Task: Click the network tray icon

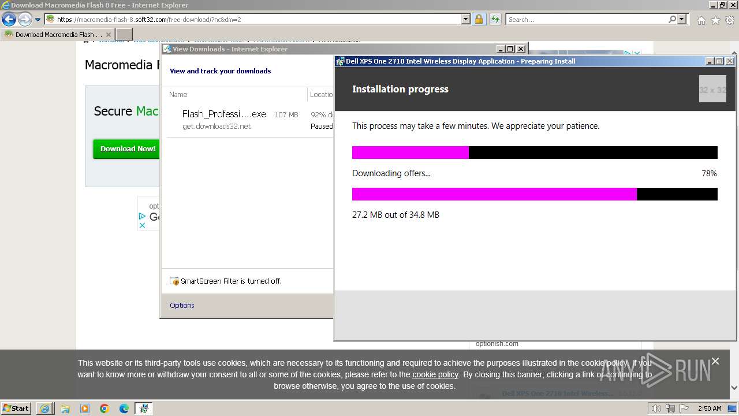Action: click(670, 408)
